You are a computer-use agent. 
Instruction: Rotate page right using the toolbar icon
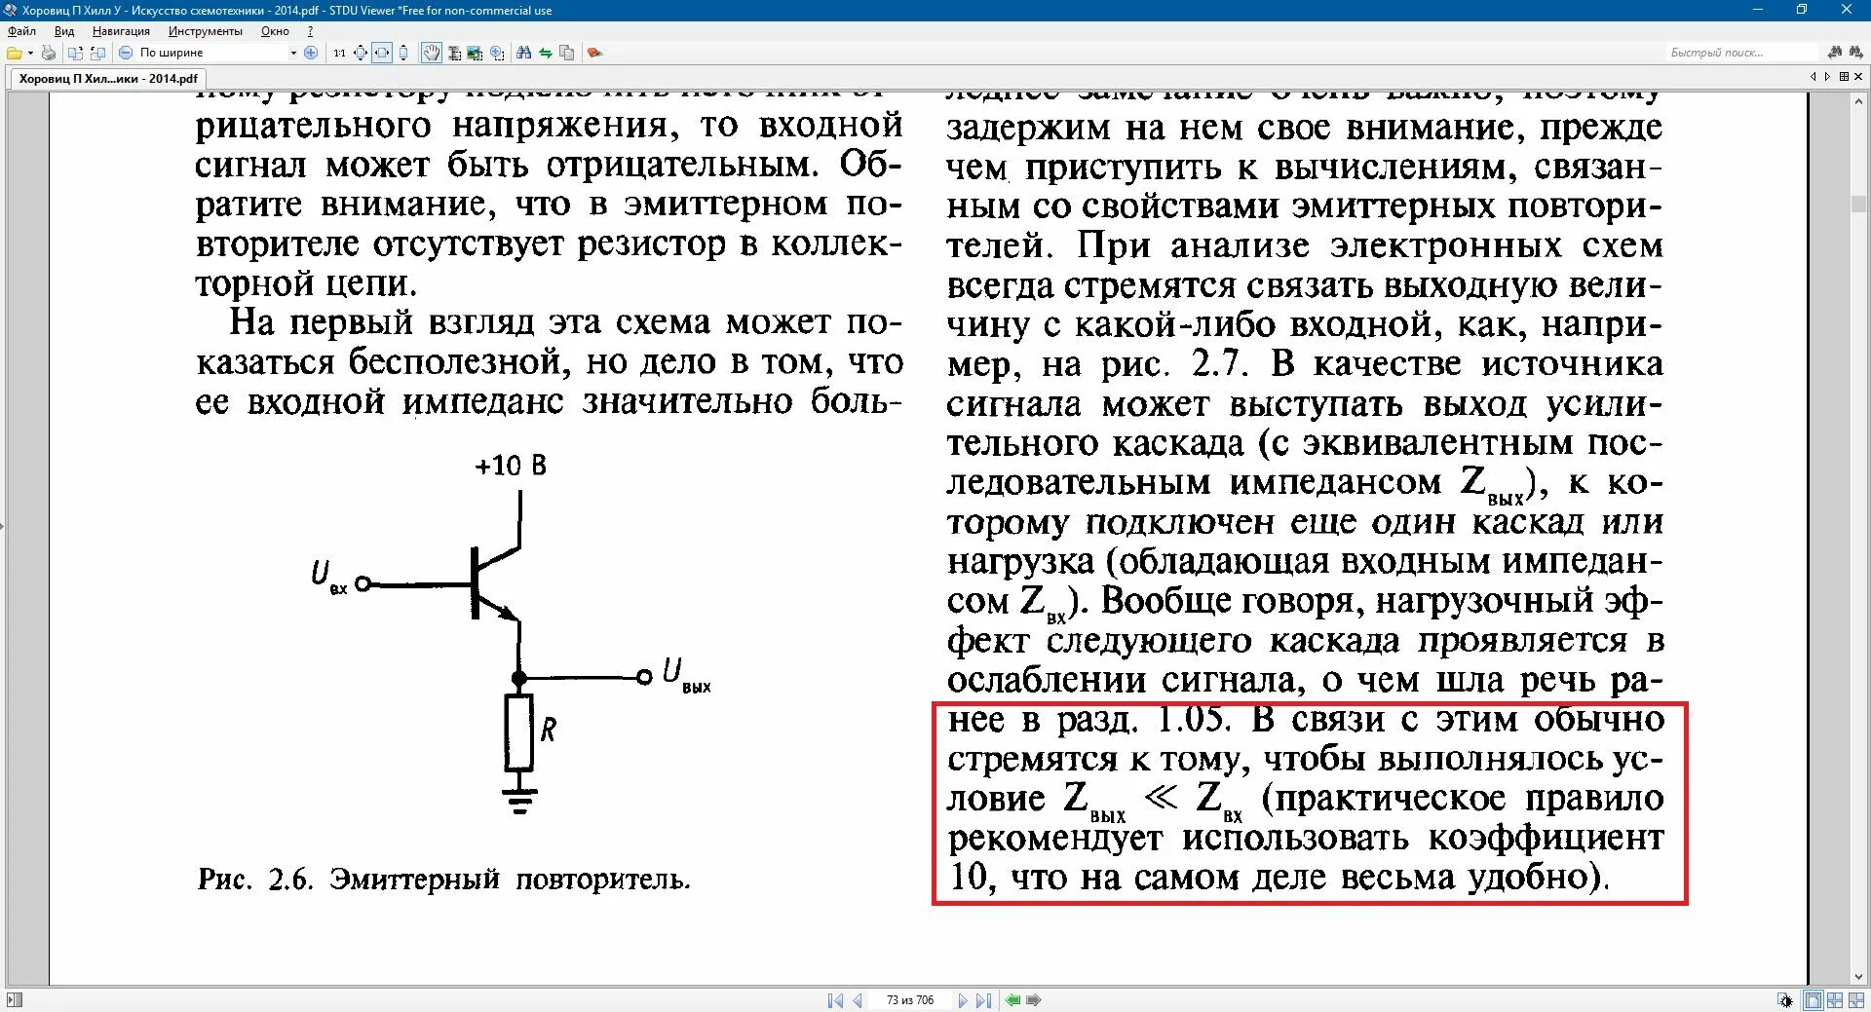click(x=75, y=53)
